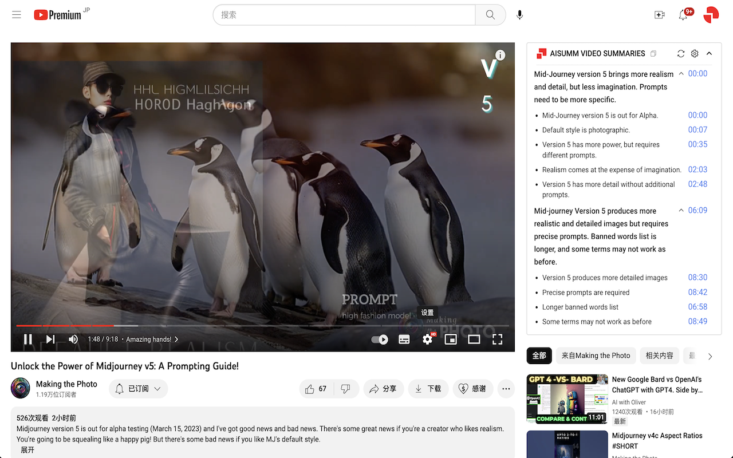Expand description with 展开

[27, 450]
